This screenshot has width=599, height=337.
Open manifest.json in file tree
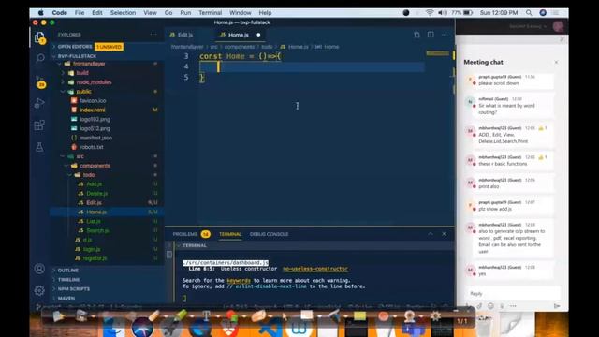[95, 138]
